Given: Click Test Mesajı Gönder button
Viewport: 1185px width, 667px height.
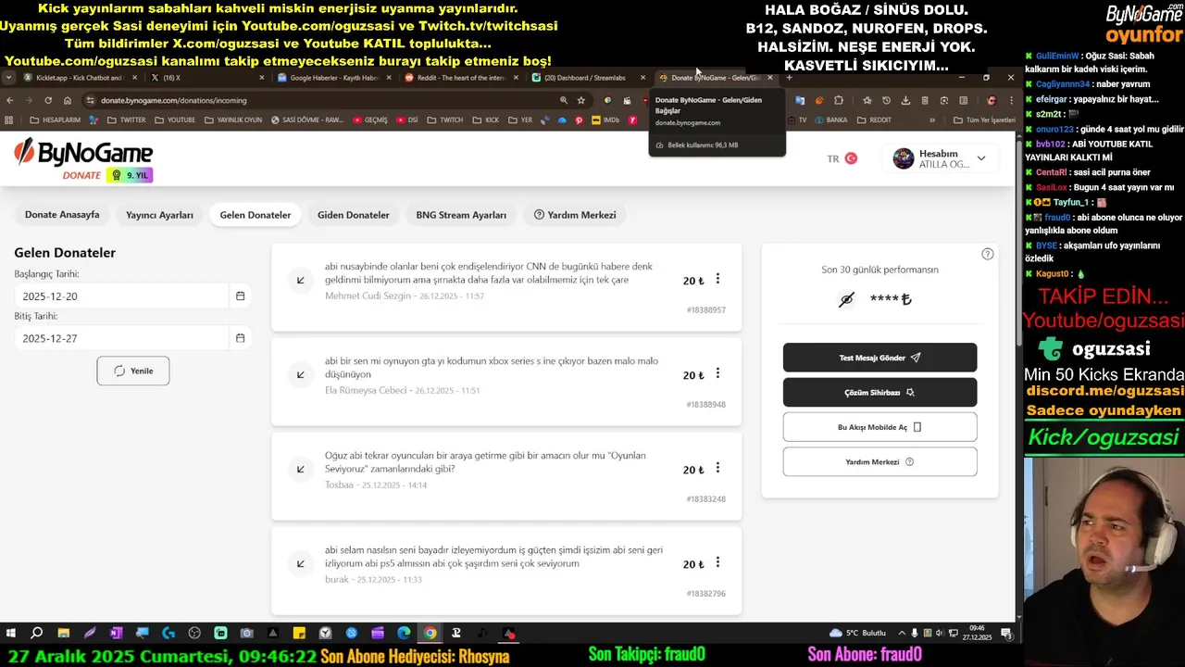Looking at the screenshot, I should coord(879,358).
